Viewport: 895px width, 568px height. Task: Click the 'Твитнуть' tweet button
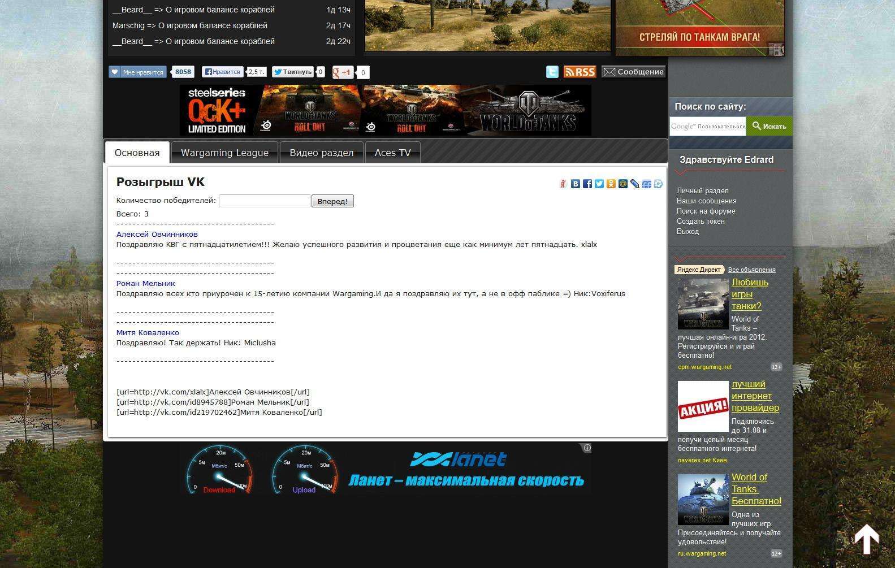(x=293, y=72)
